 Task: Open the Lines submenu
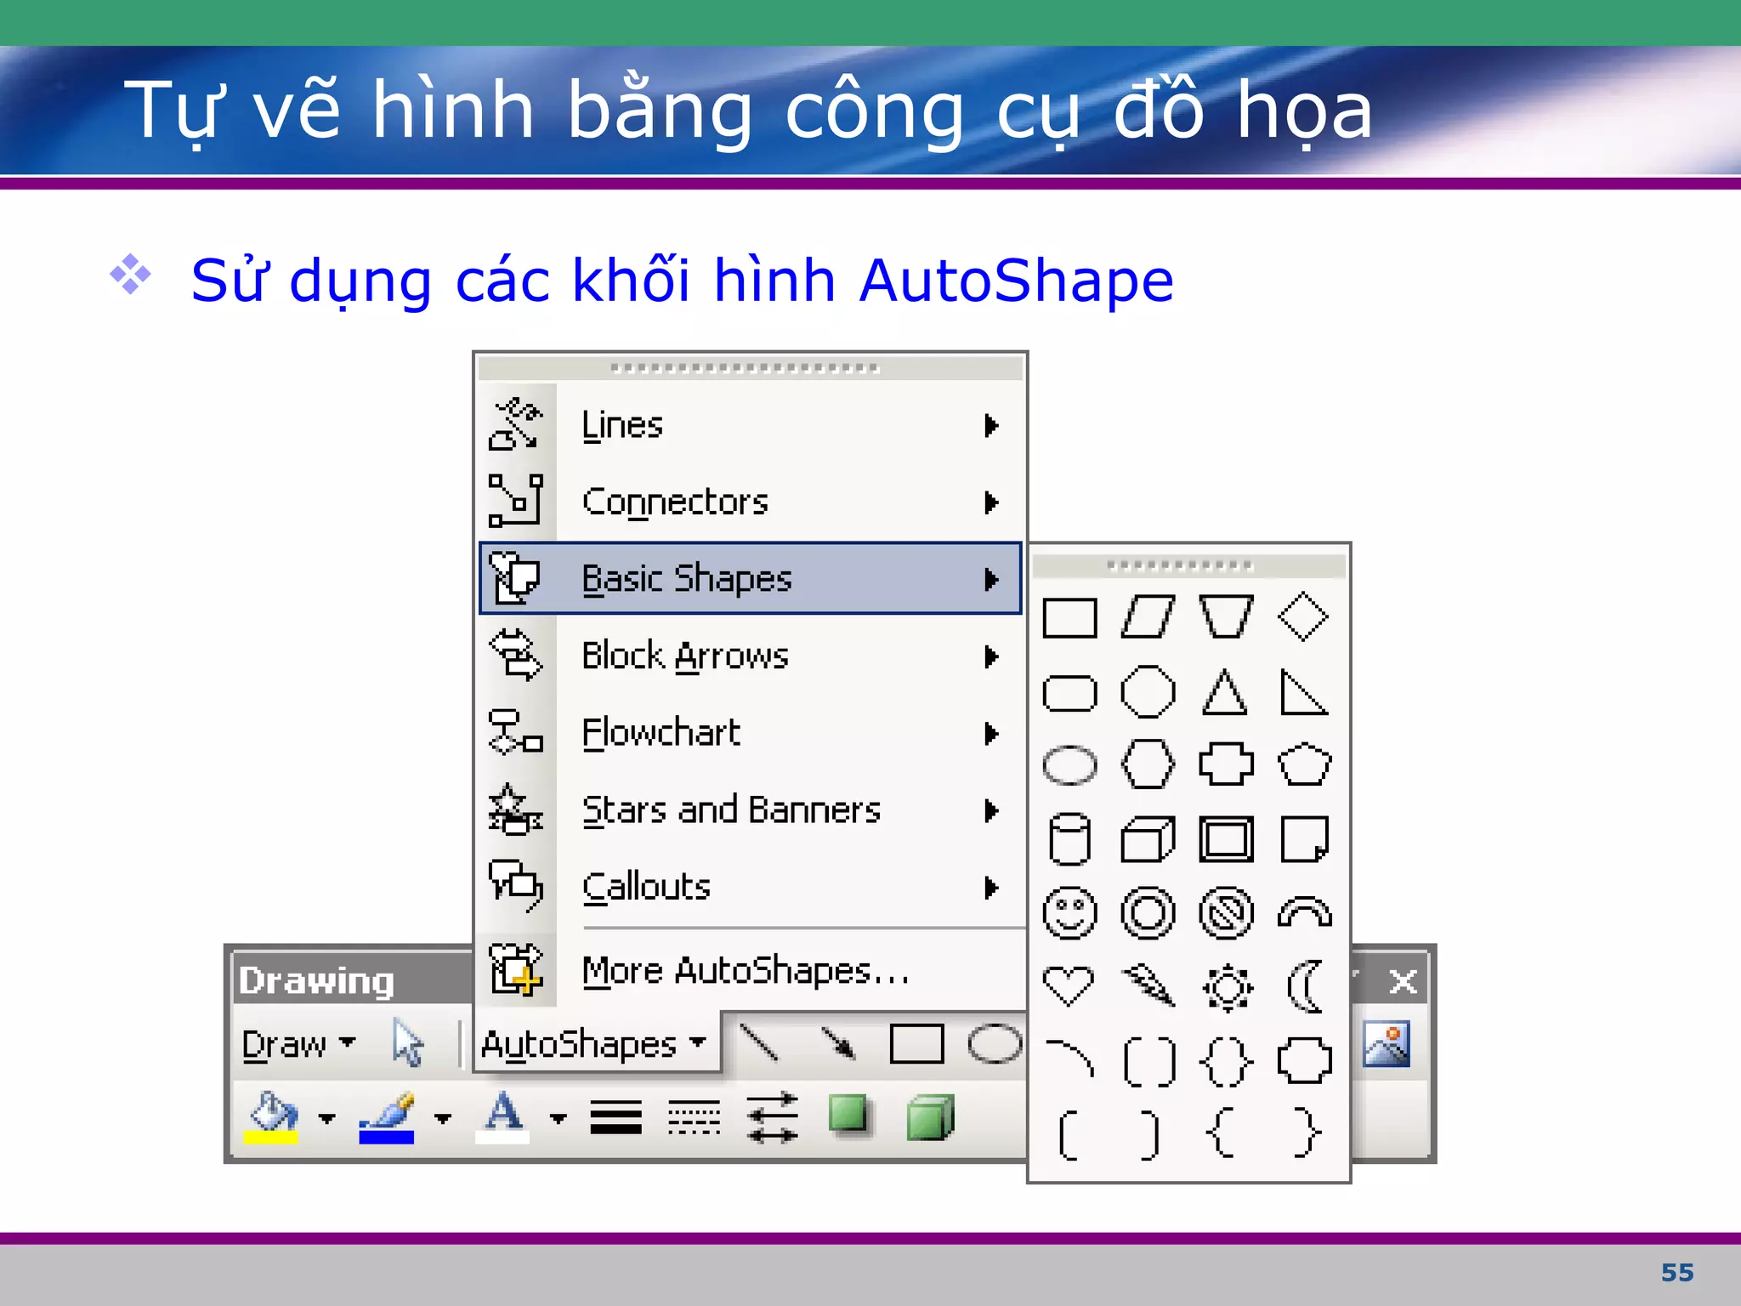pyautogui.click(x=750, y=425)
